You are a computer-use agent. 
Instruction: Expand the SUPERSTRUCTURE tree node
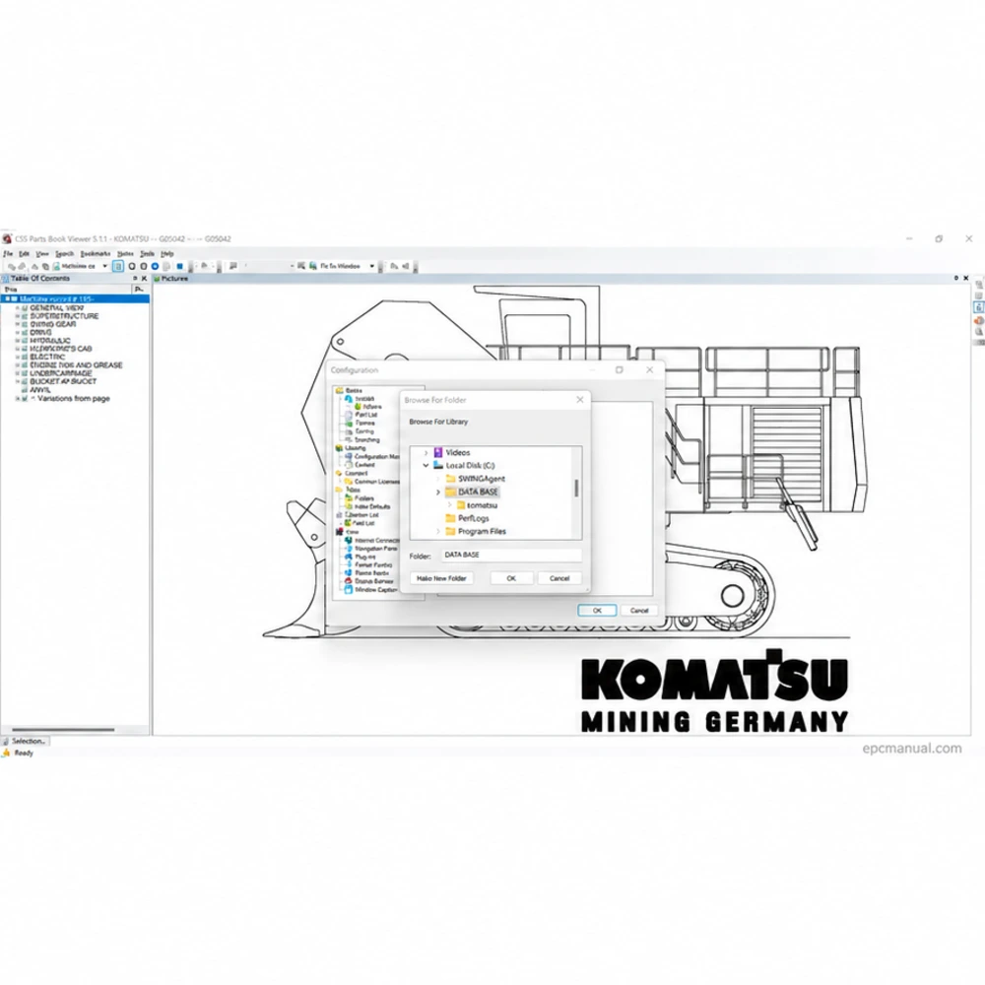(x=18, y=316)
